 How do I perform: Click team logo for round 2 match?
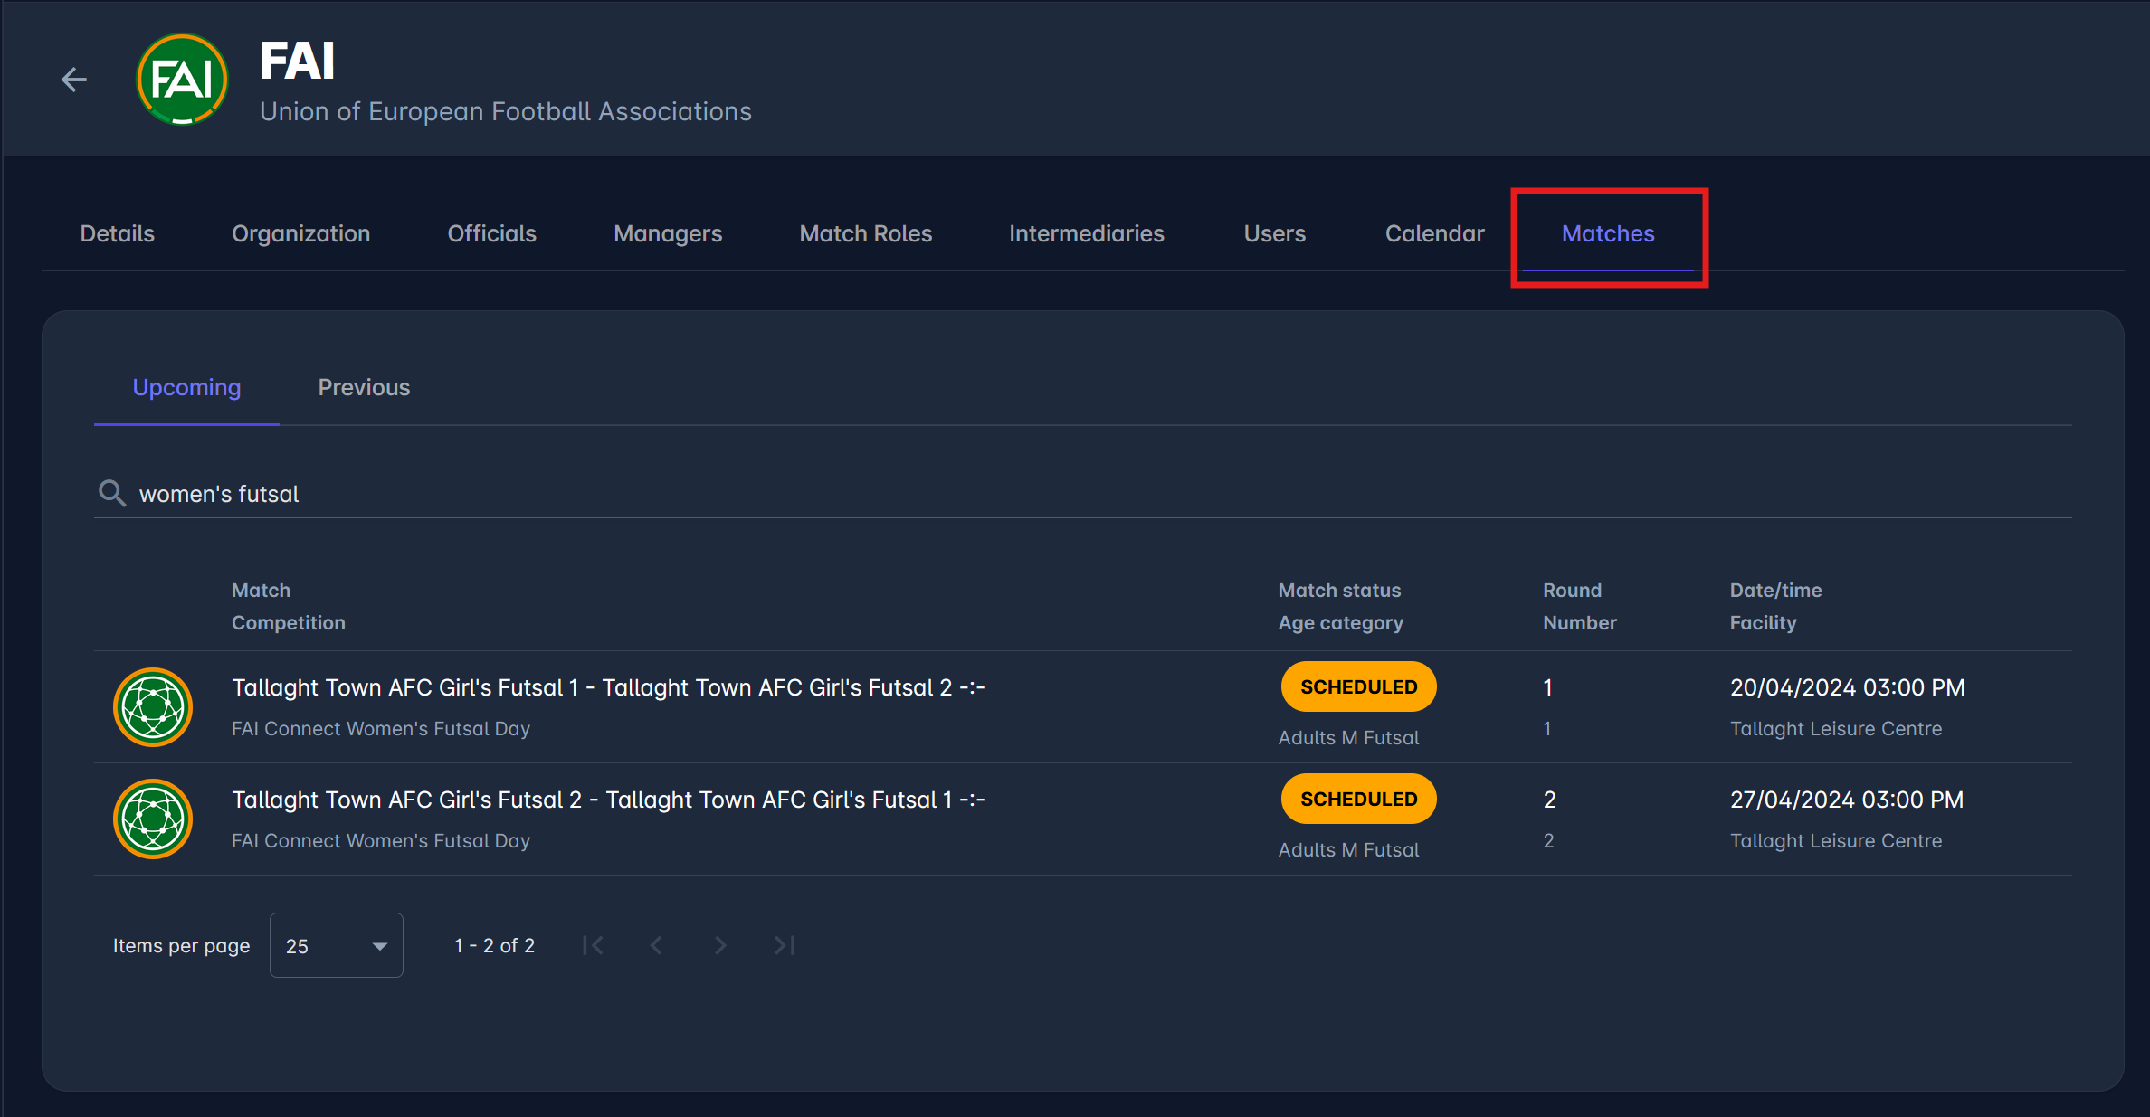(153, 819)
